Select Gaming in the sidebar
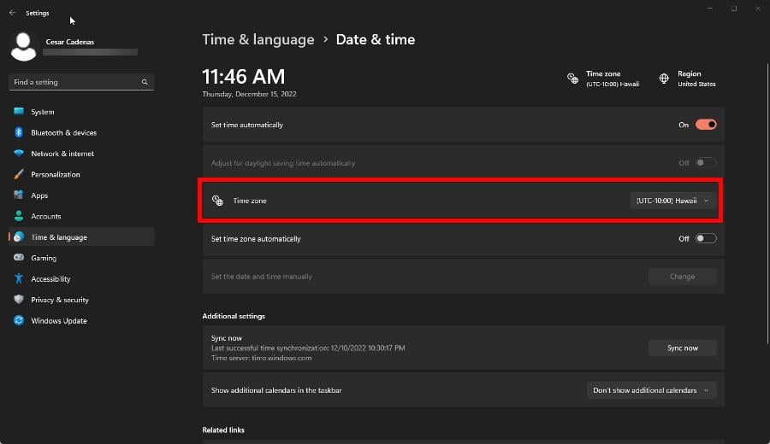770x444 pixels. (81, 258)
